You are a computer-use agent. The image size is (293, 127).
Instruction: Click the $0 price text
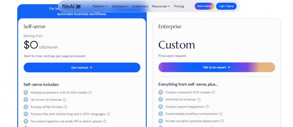pos(31,45)
